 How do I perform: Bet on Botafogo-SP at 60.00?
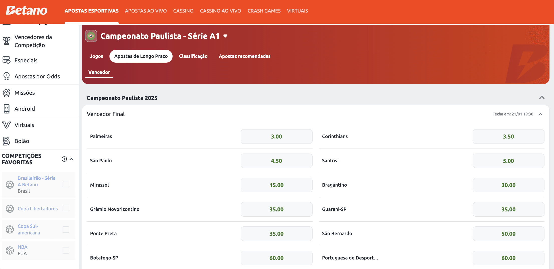pyautogui.click(x=276, y=258)
